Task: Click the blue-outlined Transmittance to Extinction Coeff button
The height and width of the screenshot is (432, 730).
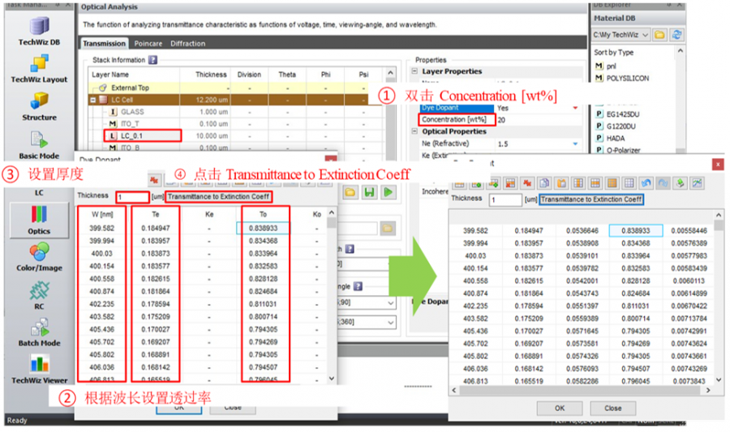Action: point(591,199)
